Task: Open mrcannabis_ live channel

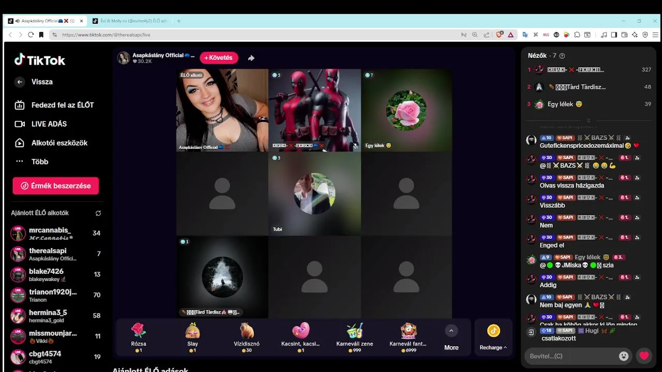Action: point(56,233)
